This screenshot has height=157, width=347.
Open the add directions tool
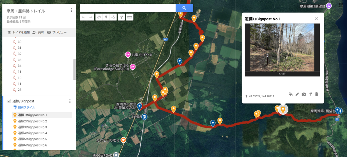pyautogui.click(x=121, y=17)
